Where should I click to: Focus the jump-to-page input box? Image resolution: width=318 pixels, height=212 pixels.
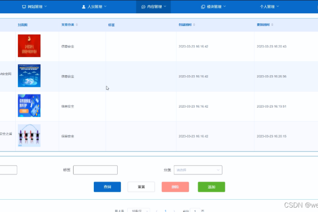[195, 211]
